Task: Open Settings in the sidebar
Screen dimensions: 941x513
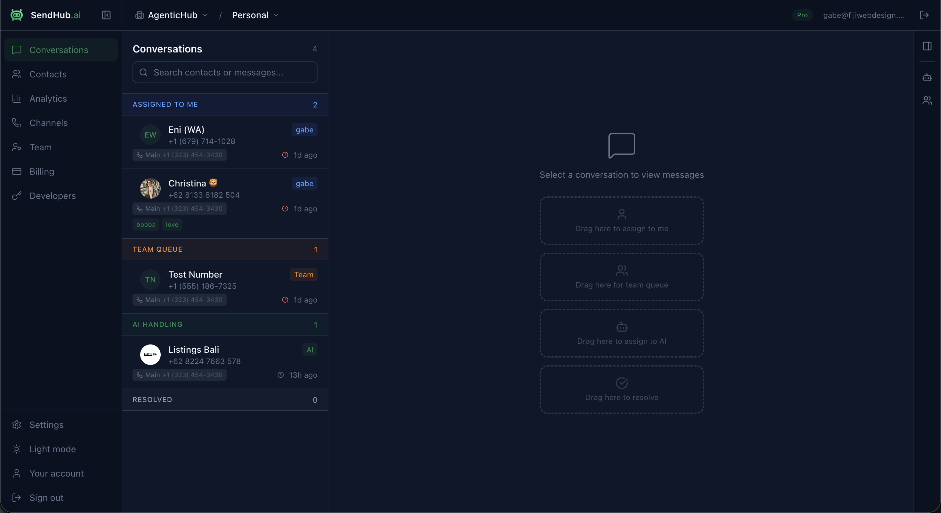Action: pos(60,424)
